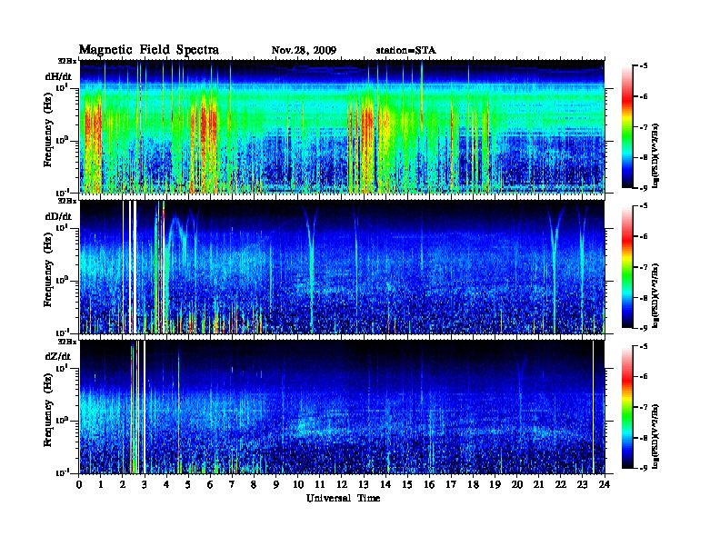The height and width of the screenshot is (556, 720).
Task: Click inside the dH/dt spectrogram plot
Action: click(342, 126)
